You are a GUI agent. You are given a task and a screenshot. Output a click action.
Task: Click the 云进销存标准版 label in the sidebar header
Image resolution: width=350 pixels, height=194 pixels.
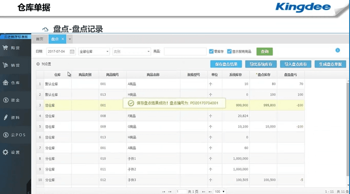(x=15, y=37)
